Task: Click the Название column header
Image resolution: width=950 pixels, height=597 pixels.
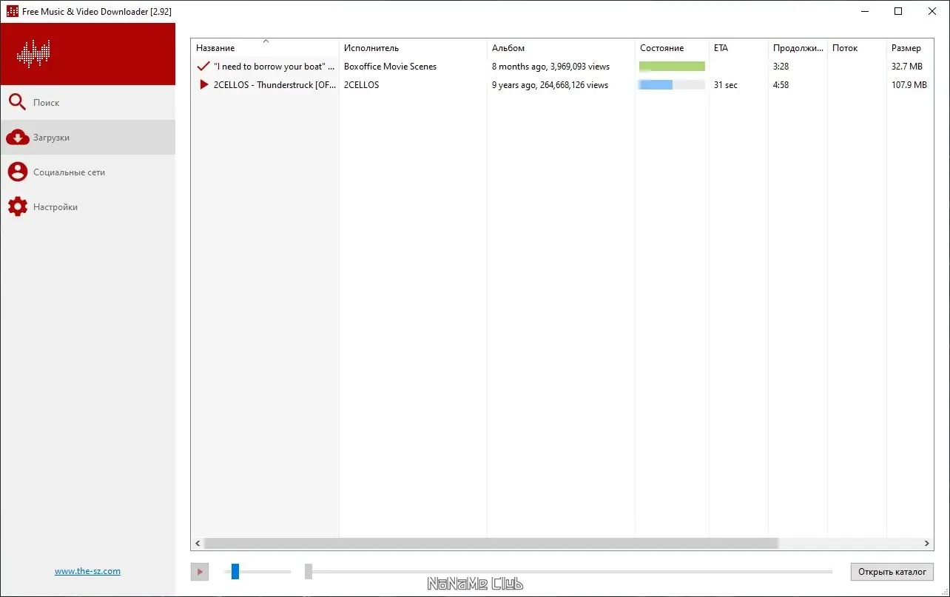Action: [x=215, y=47]
